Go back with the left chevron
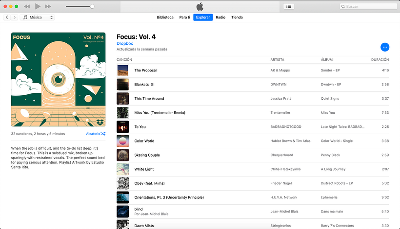Screen dimensions: 400x229 (x=7, y=18)
